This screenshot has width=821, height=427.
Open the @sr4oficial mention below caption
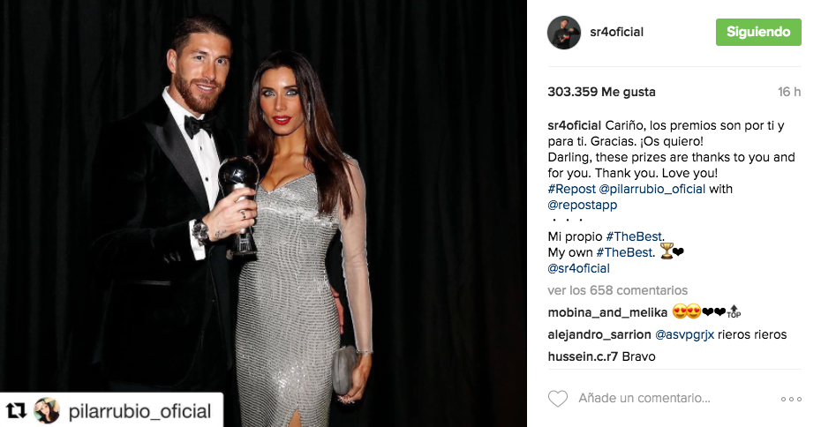[x=578, y=268]
